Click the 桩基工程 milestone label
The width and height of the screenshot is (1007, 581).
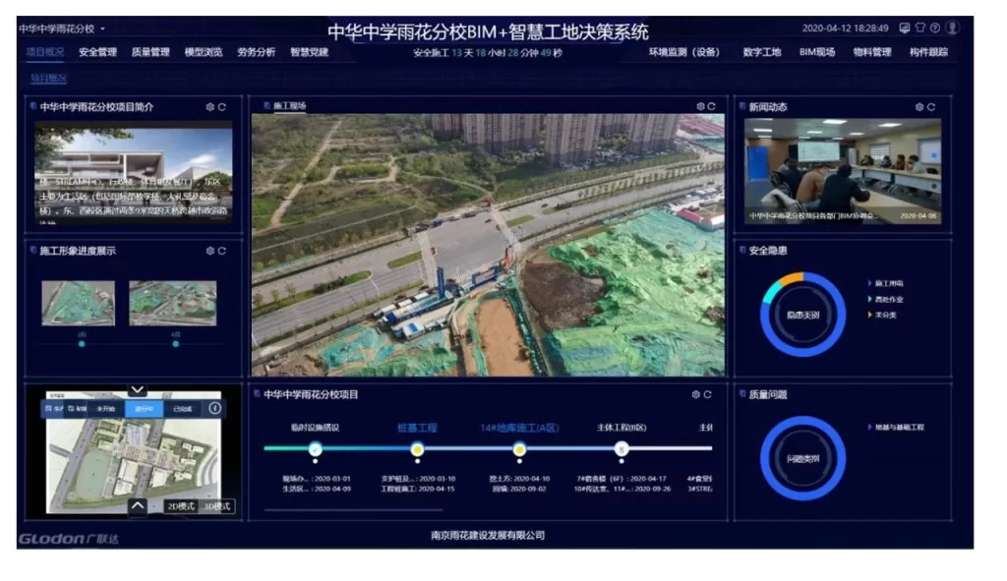click(x=417, y=428)
